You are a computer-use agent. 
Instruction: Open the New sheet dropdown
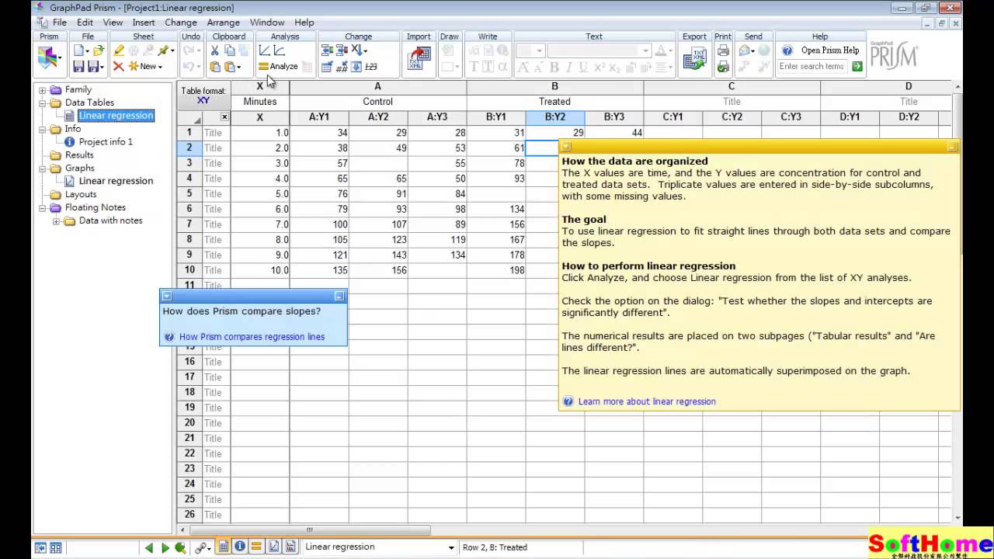tap(160, 68)
